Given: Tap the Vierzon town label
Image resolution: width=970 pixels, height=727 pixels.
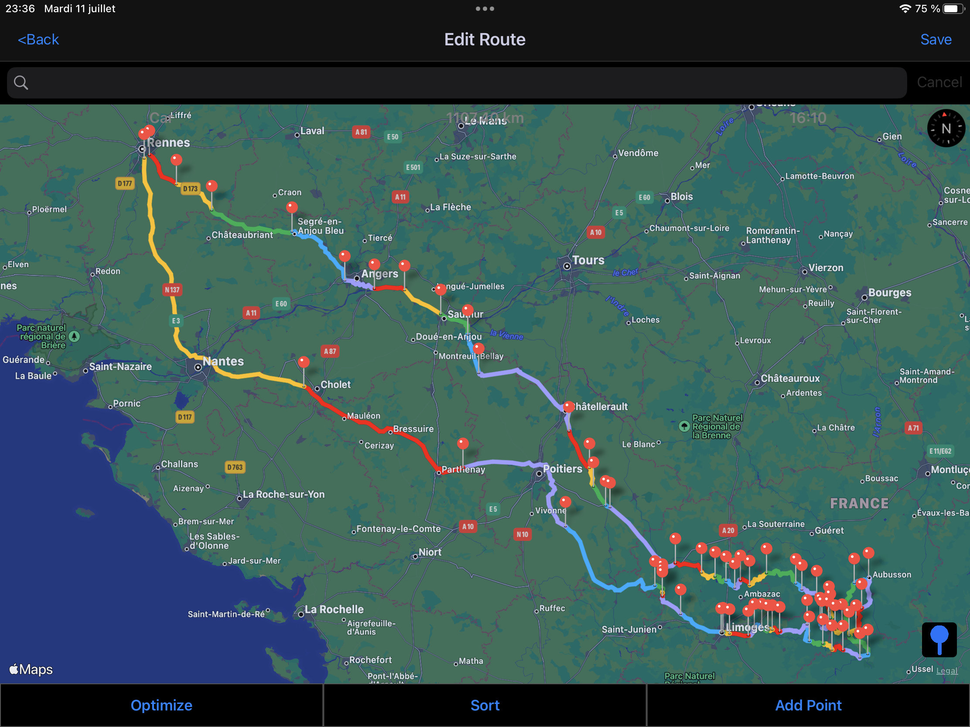Looking at the screenshot, I should point(825,268).
